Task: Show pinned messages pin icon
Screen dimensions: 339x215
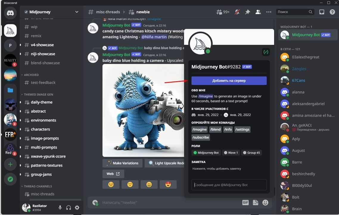Action: coord(248,12)
